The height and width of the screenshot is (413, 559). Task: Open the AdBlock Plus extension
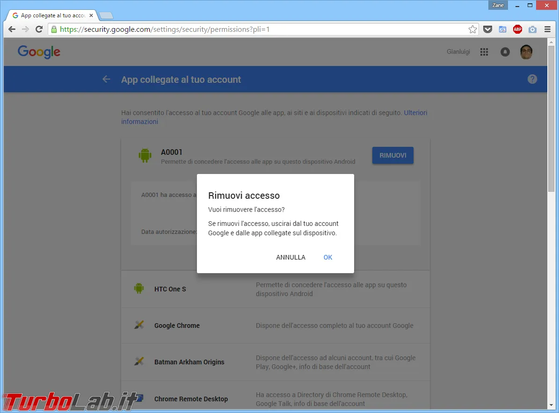(x=517, y=29)
